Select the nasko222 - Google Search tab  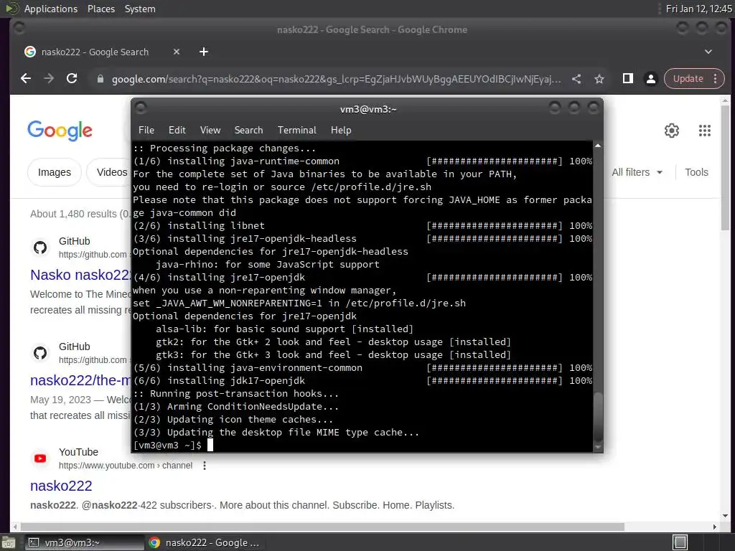click(x=95, y=52)
